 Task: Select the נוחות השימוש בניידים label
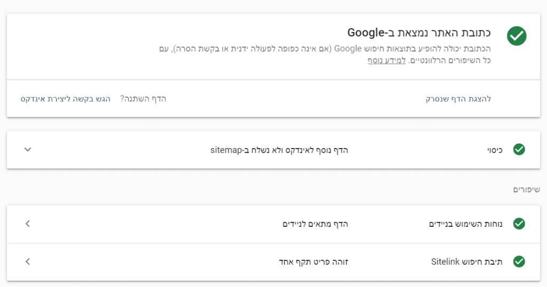[467, 224]
